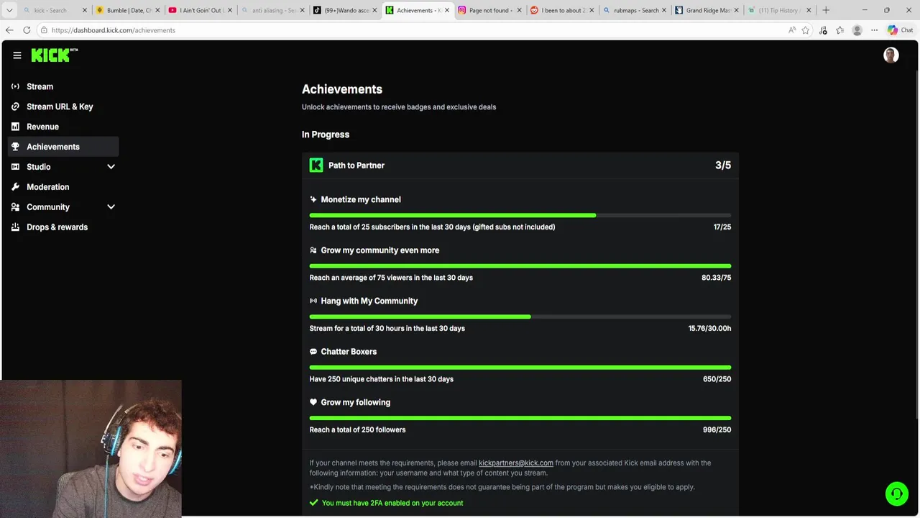Click the kickpartners@kick.com email link
Image resolution: width=920 pixels, height=518 pixels.
point(516,463)
